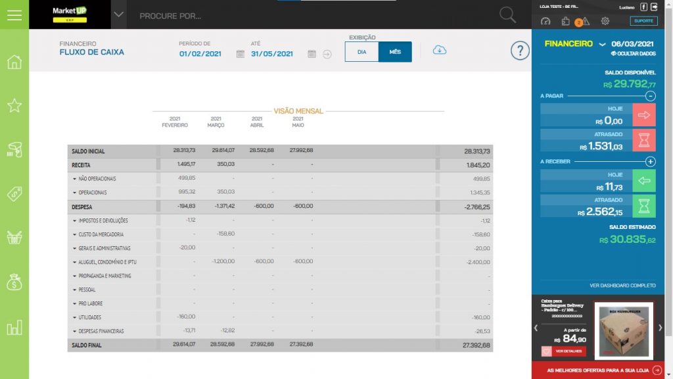Image resolution: width=673 pixels, height=379 pixels.
Task: Click the user name Luciano
Action: tap(626, 7)
